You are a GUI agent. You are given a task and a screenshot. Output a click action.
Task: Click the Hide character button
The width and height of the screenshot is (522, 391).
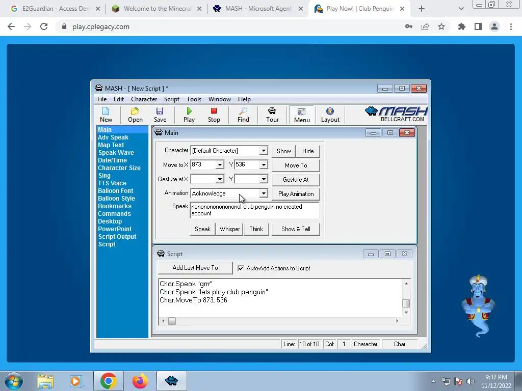[x=307, y=151]
